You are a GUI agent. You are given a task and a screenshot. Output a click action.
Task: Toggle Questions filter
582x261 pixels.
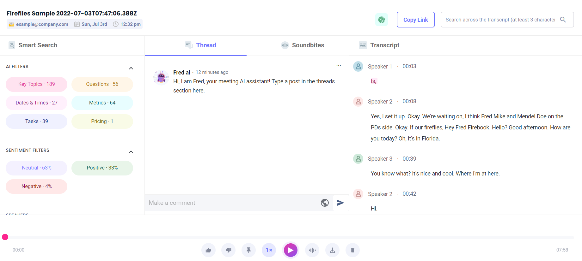[x=102, y=84]
